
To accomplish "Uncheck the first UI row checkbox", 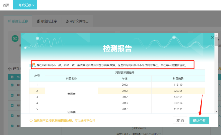I will point(12,85).
